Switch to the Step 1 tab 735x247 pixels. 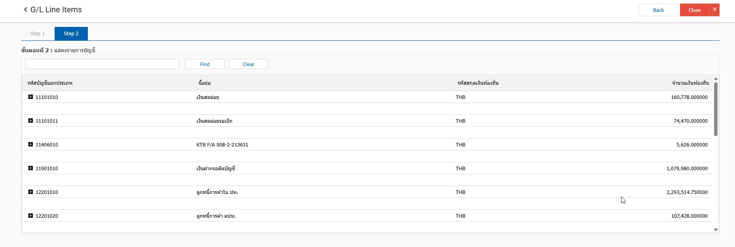[38, 34]
